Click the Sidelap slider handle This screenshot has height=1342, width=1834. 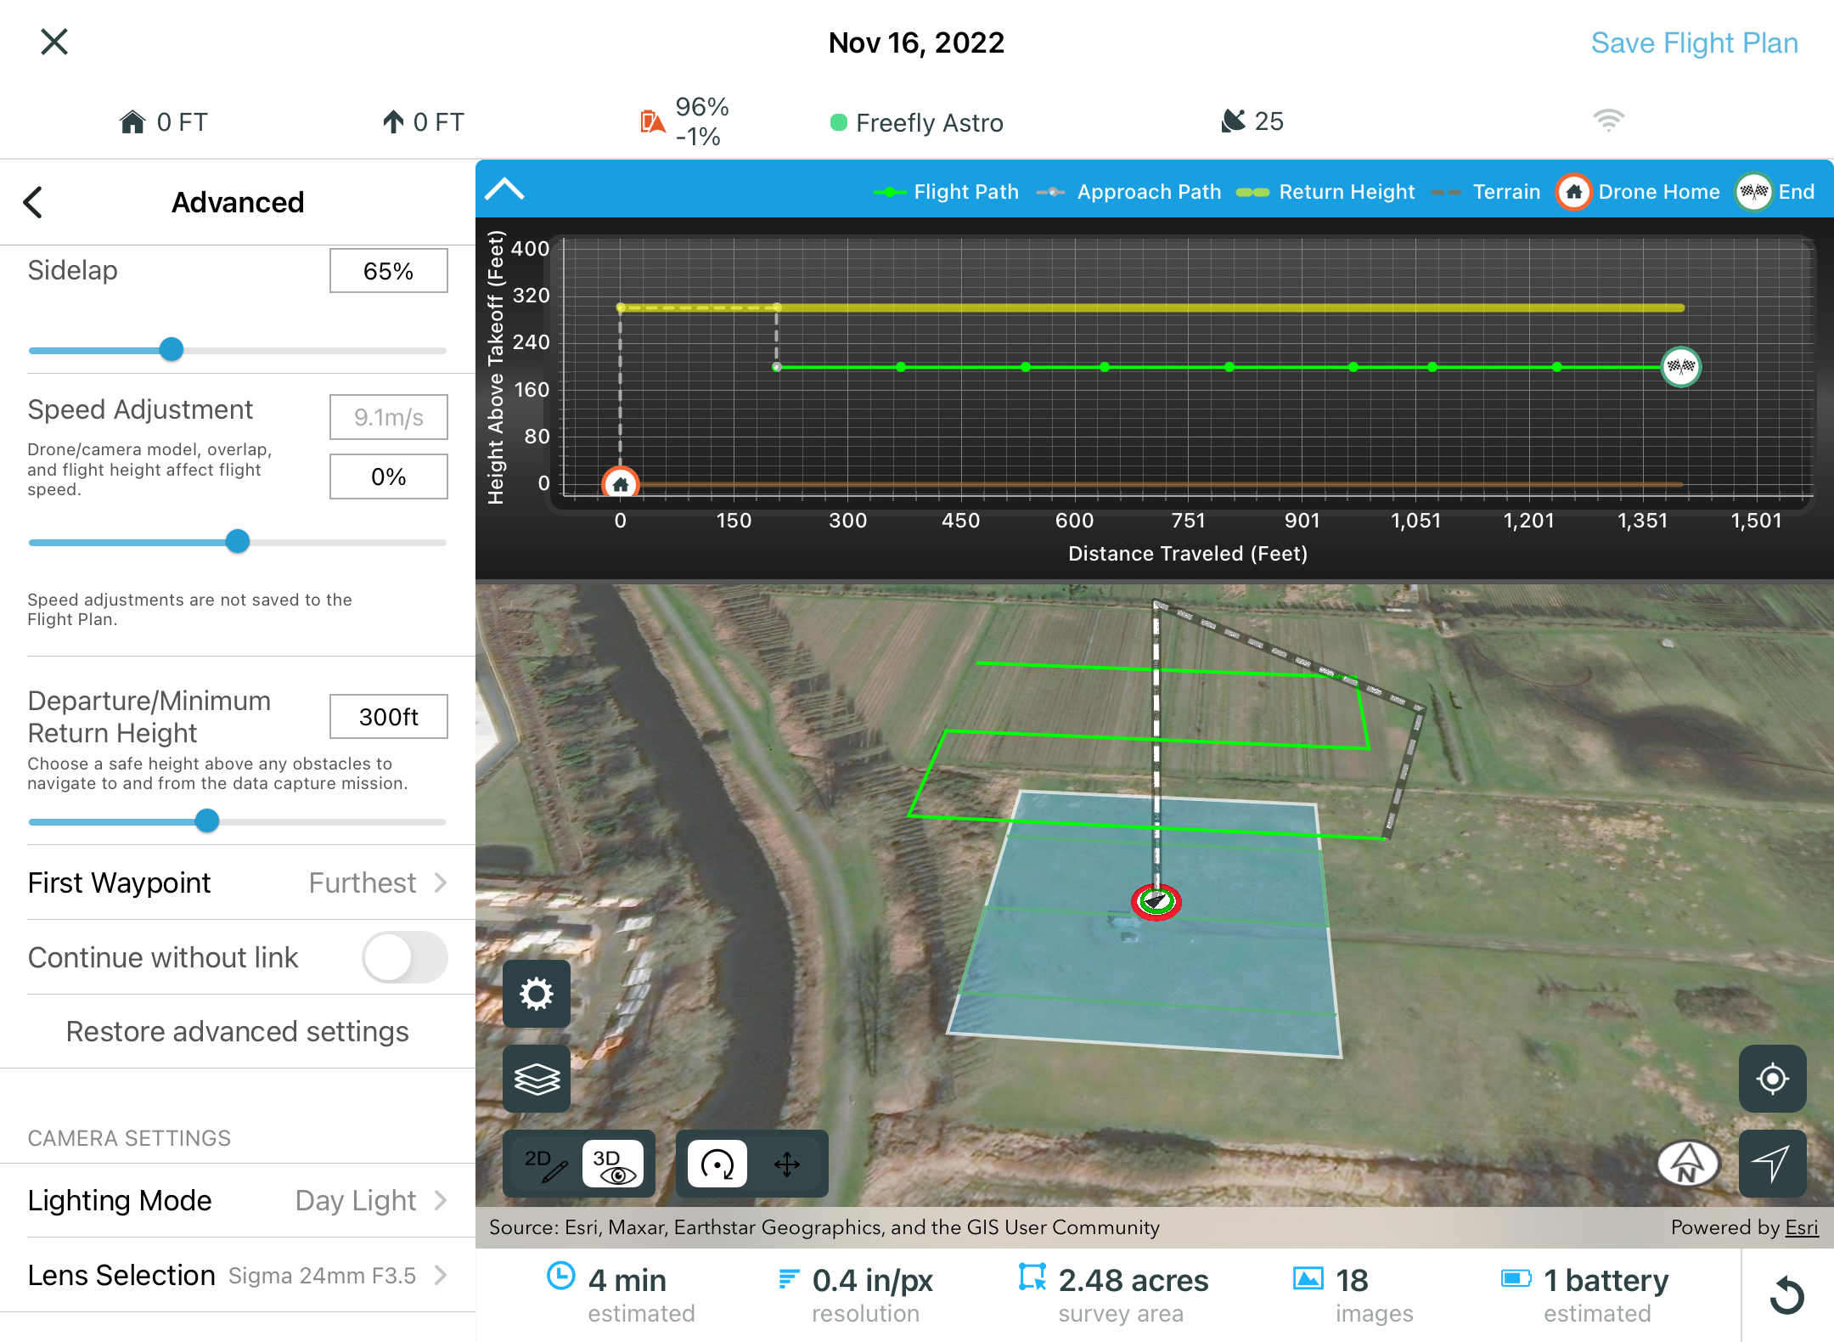(172, 349)
